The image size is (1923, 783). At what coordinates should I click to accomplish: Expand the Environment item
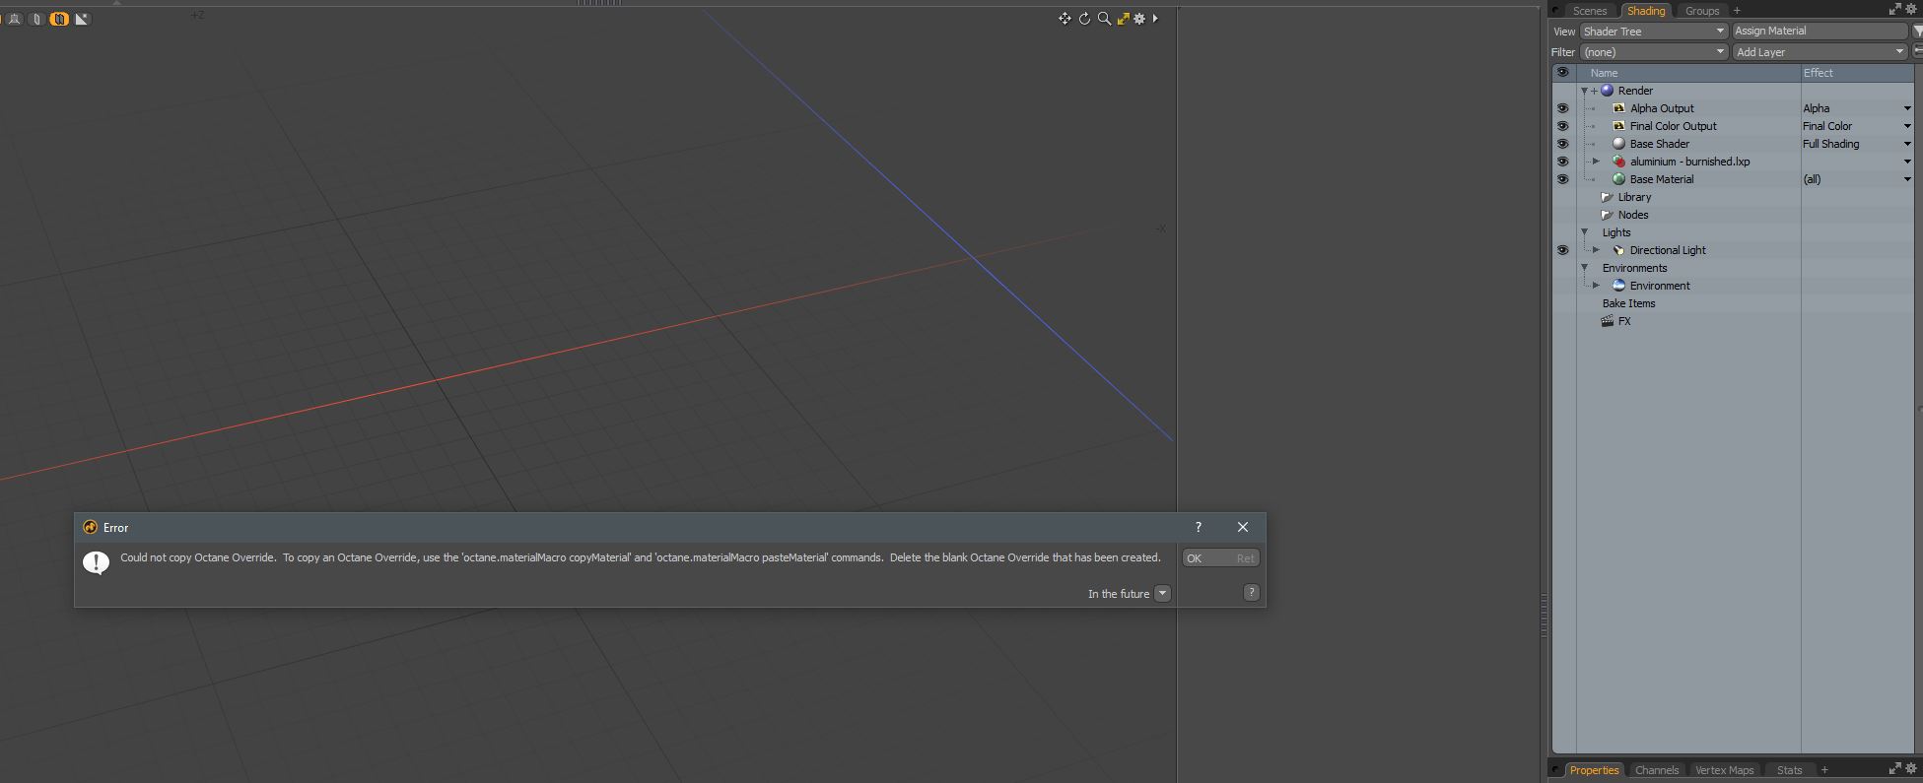[1596, 286]
